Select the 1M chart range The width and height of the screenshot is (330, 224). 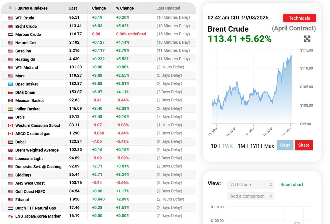pyautogui.click(x=241, y=146)
